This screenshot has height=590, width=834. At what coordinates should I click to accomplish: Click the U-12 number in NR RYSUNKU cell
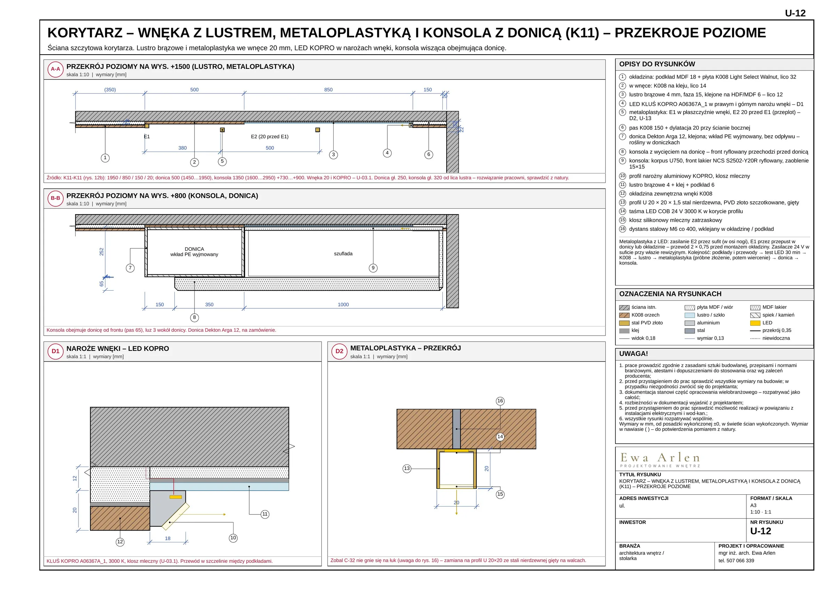click(761, 532)
